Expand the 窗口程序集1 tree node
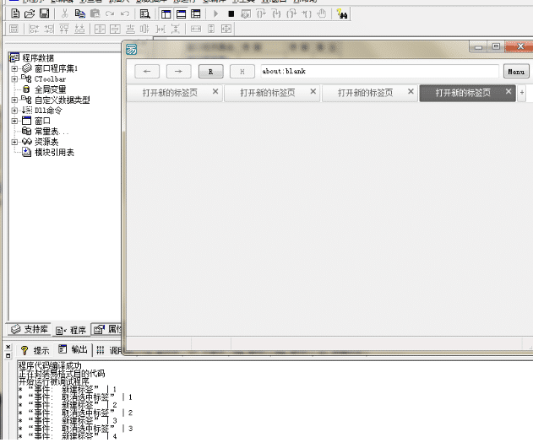The width and height of the screenshot is (533, 448). [14, 68]
